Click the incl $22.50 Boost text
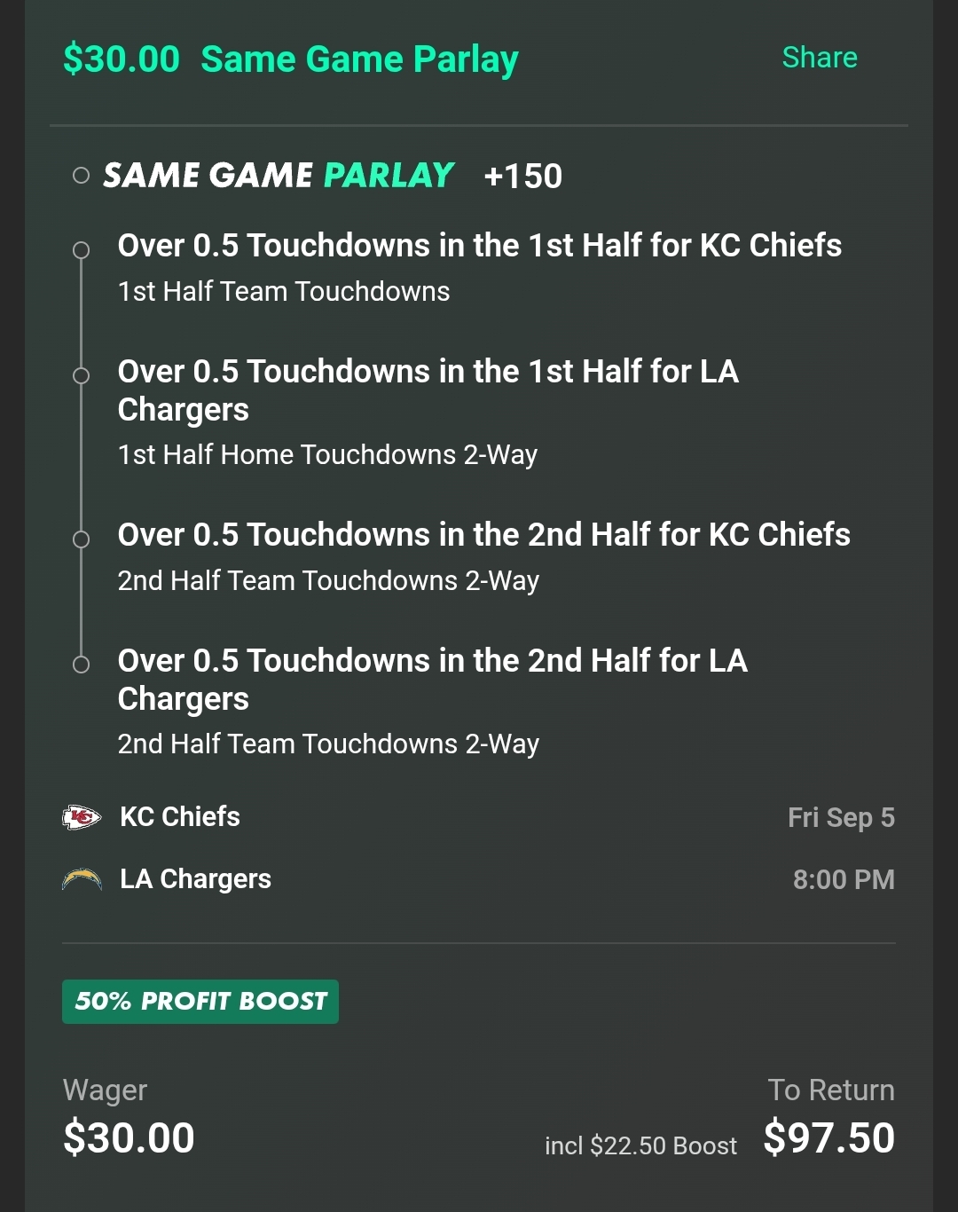 tap(640, 1146)
